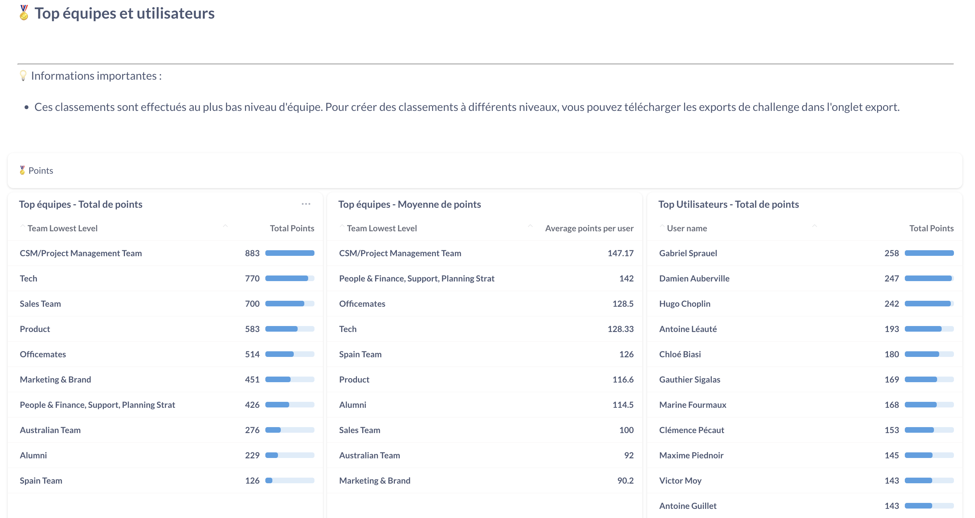Click the 883 points progress bar for CSM/Project Management
The image size is (975, 518).
tap(290, 253)
